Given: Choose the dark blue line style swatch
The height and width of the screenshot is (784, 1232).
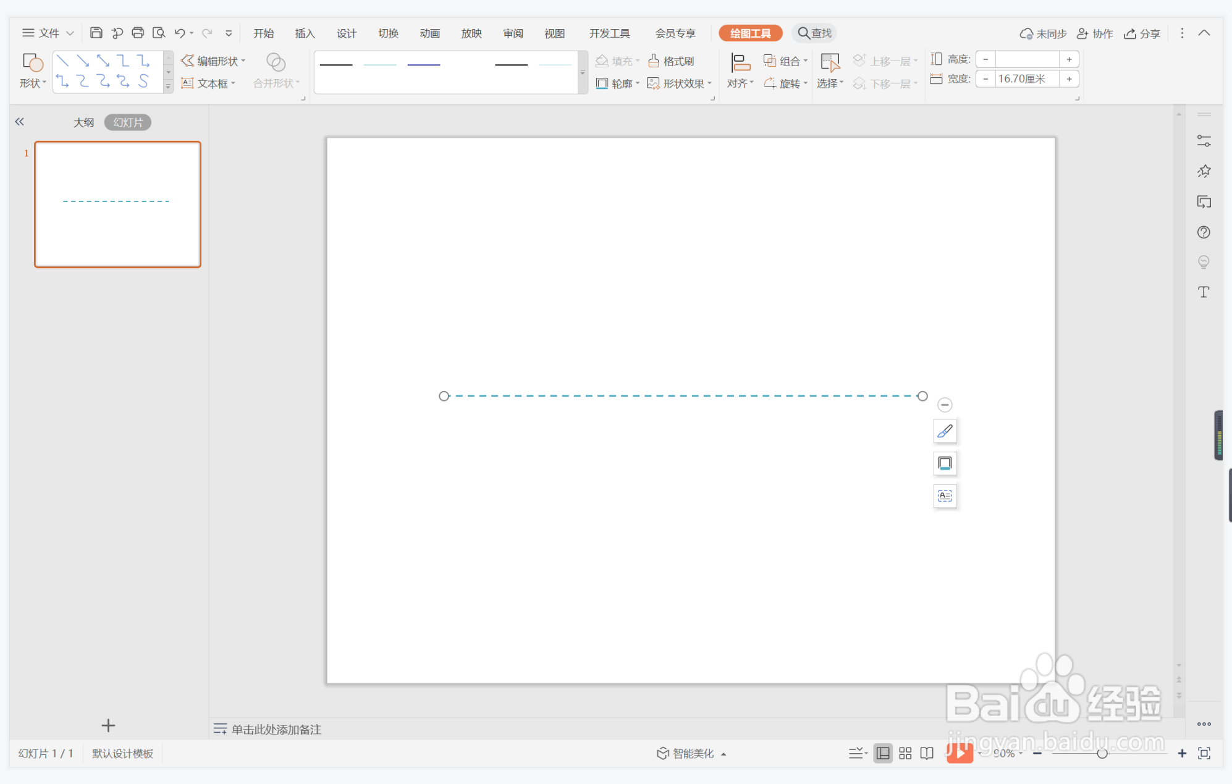Looking at the screenshot, I should pyautogui.click(x=424, y=64).
